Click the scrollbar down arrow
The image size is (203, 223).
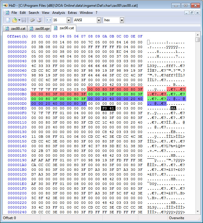coord(198,211)
